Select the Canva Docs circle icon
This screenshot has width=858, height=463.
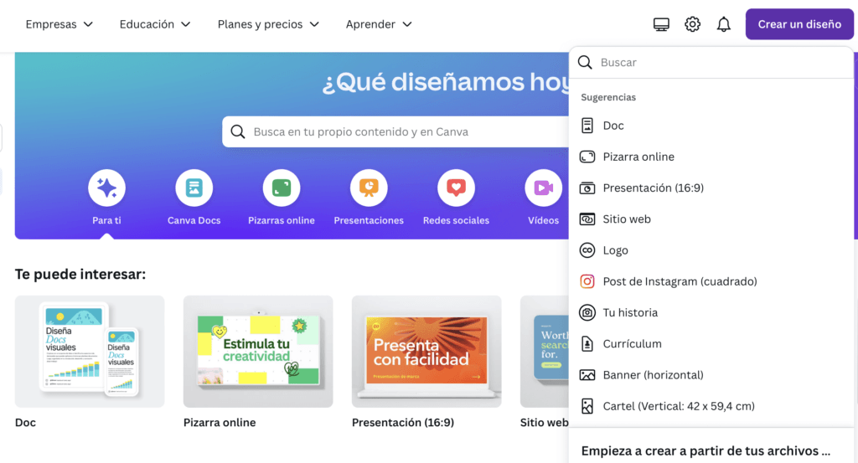click(194, 188)
